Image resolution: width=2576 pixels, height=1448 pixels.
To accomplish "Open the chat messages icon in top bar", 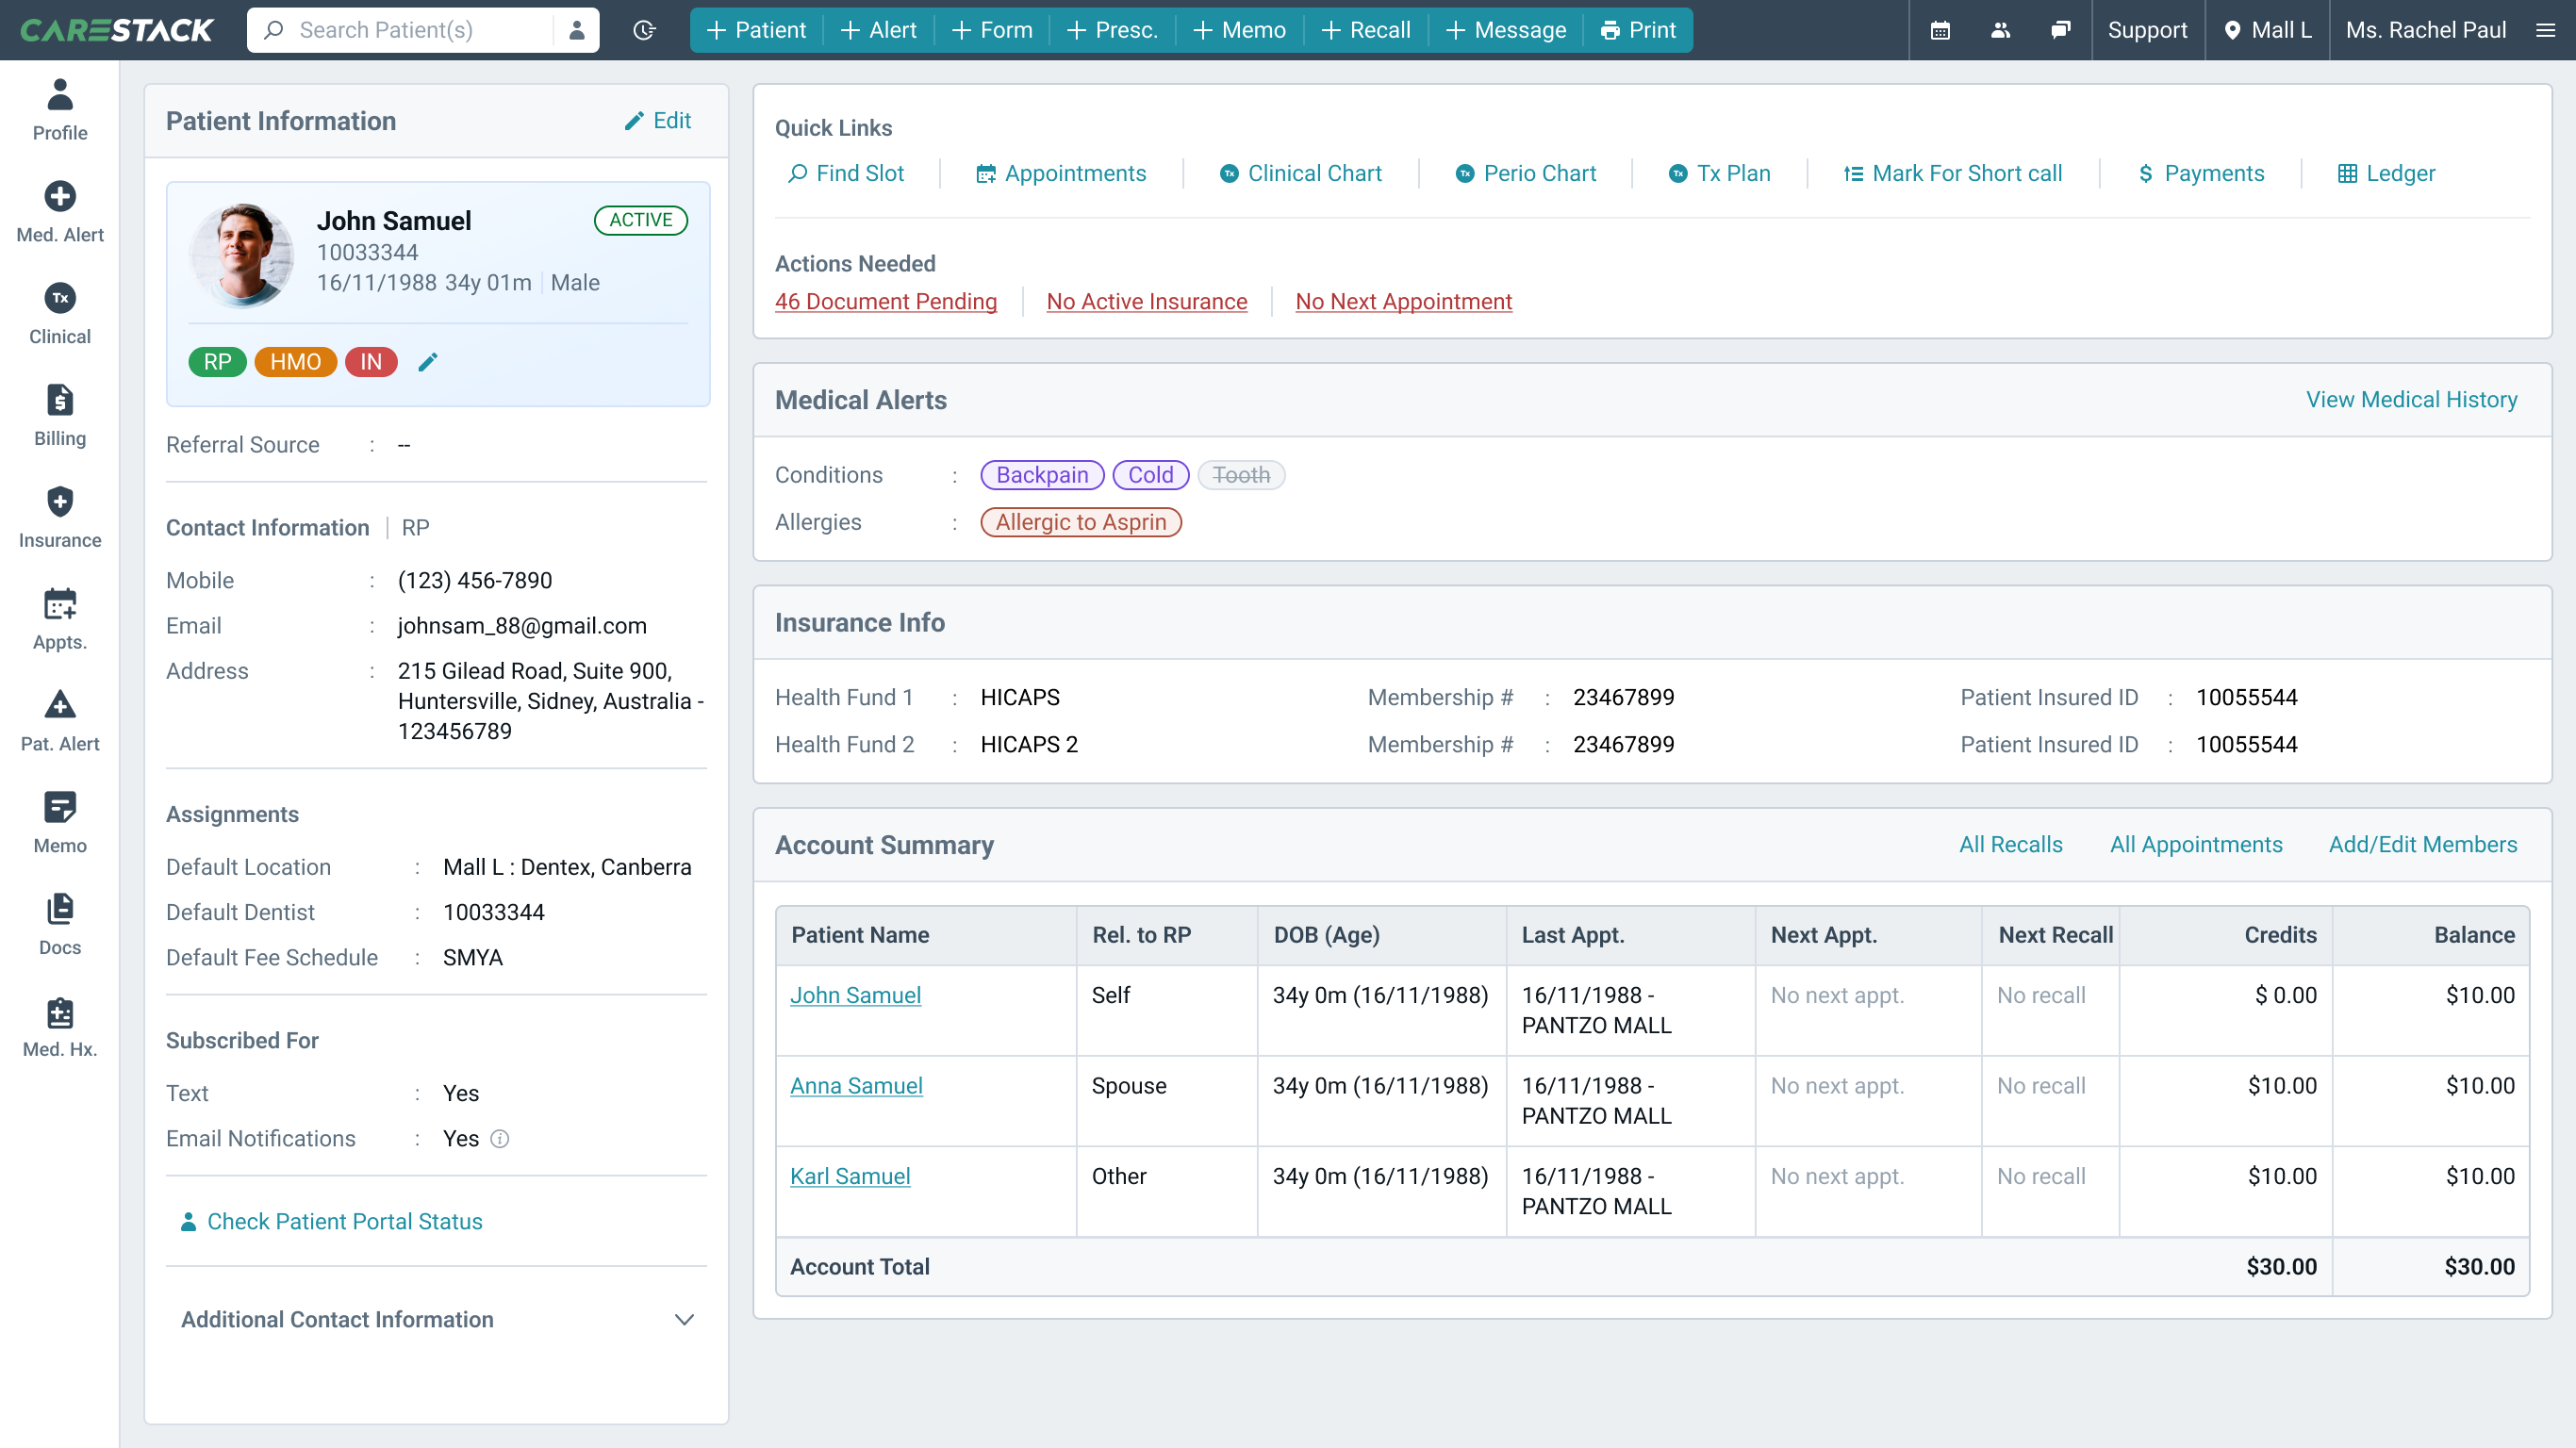I will coord(2060,30).
